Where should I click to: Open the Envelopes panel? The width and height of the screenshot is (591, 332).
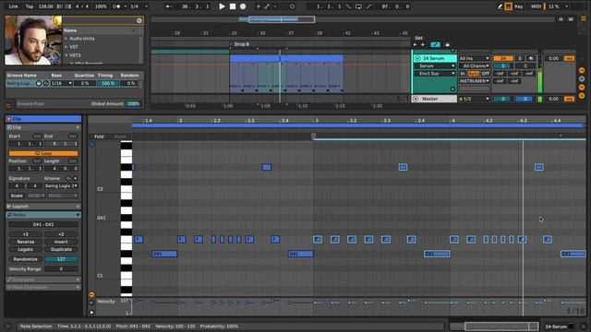pos(43,279)
